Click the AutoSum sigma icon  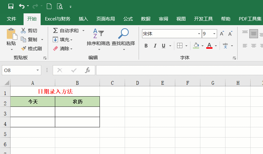click(x=55, y=30)
